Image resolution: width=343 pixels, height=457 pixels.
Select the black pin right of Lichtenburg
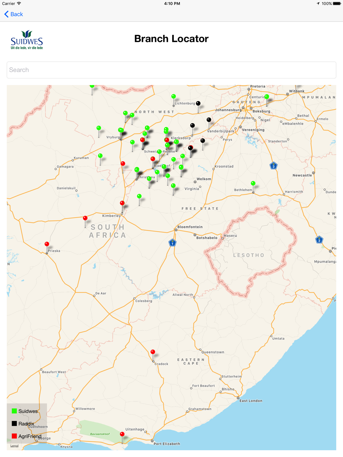[x=198, y=103]
